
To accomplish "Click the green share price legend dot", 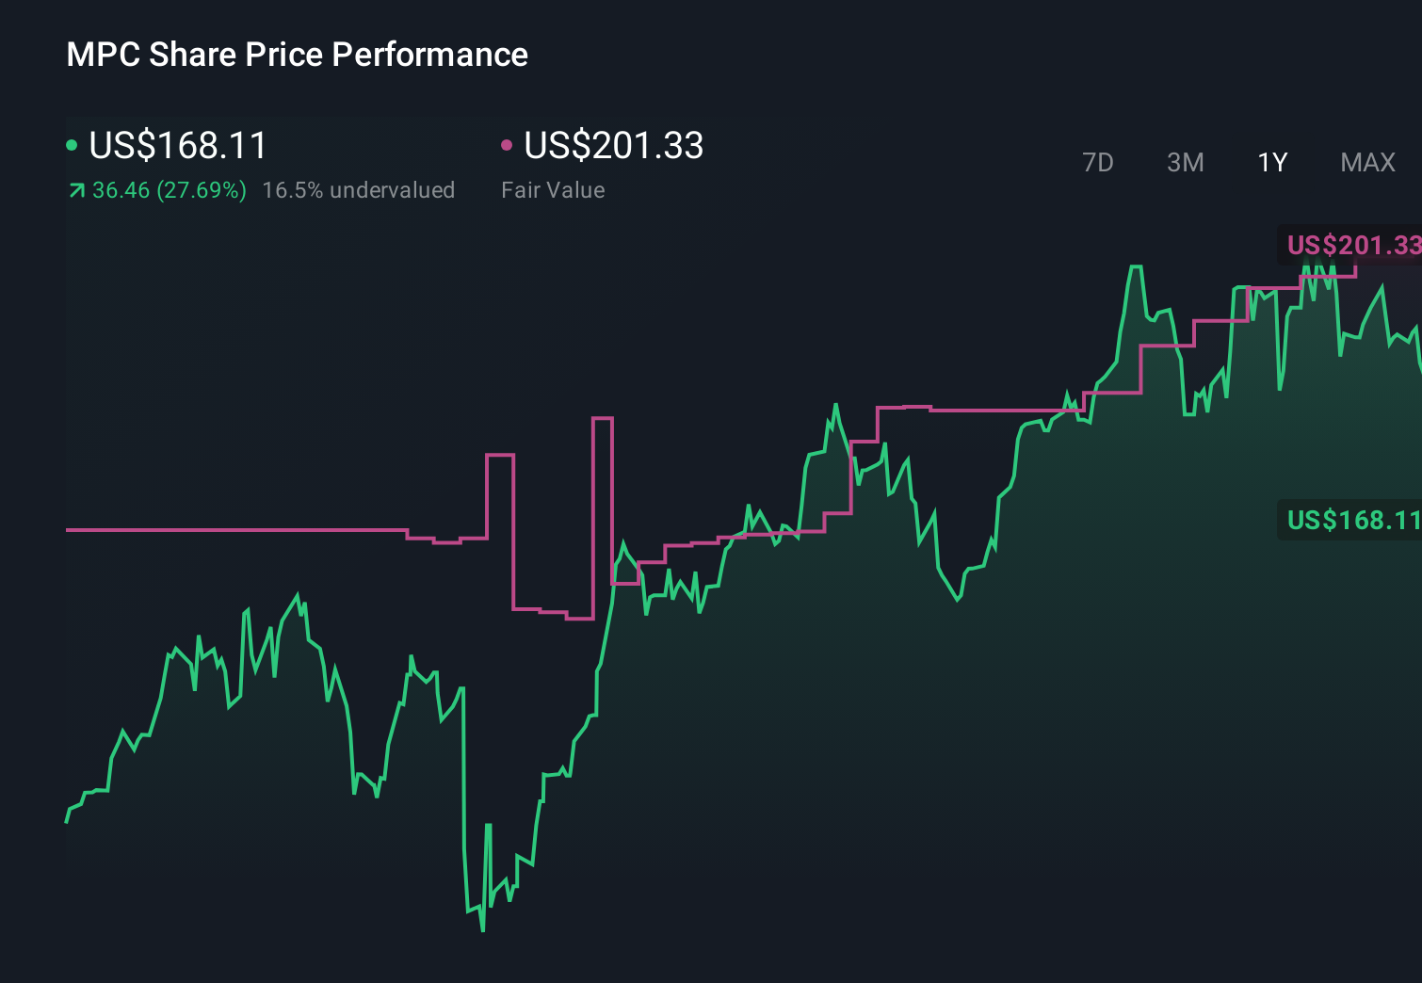I will pos(72,146).
